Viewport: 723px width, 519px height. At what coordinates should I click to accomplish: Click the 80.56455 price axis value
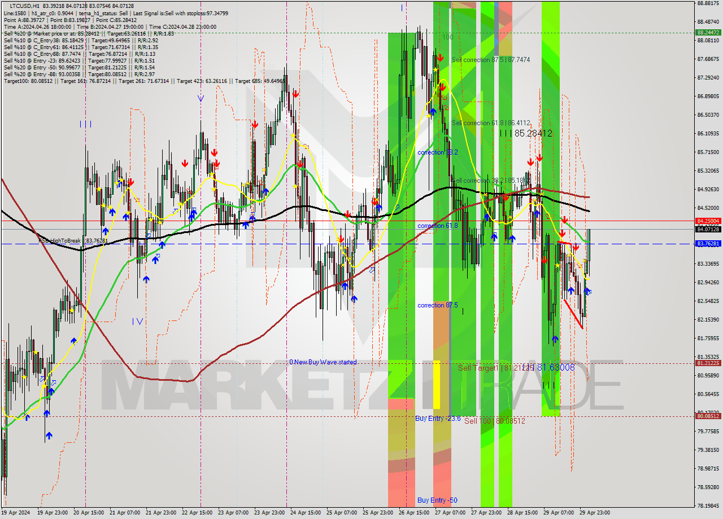point(708,394)
